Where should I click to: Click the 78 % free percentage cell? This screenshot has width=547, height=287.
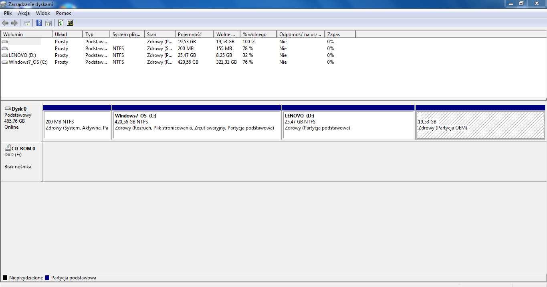[248, 49]
